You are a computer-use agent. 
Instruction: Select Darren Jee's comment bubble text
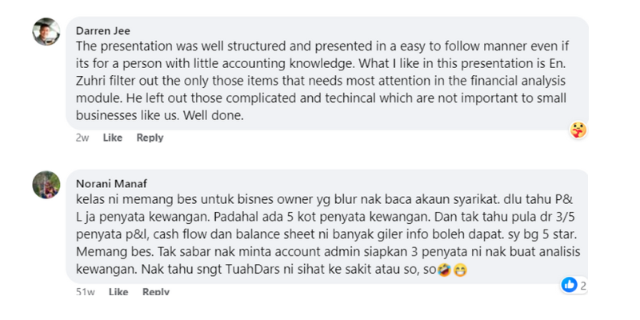click(322, 81)
